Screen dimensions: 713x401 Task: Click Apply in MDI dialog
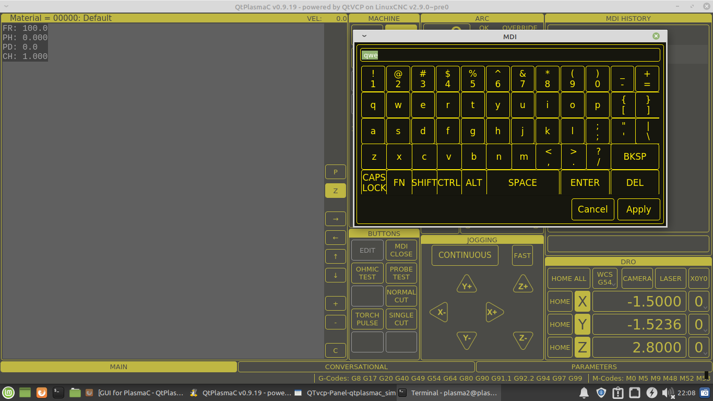pos(639,209)
